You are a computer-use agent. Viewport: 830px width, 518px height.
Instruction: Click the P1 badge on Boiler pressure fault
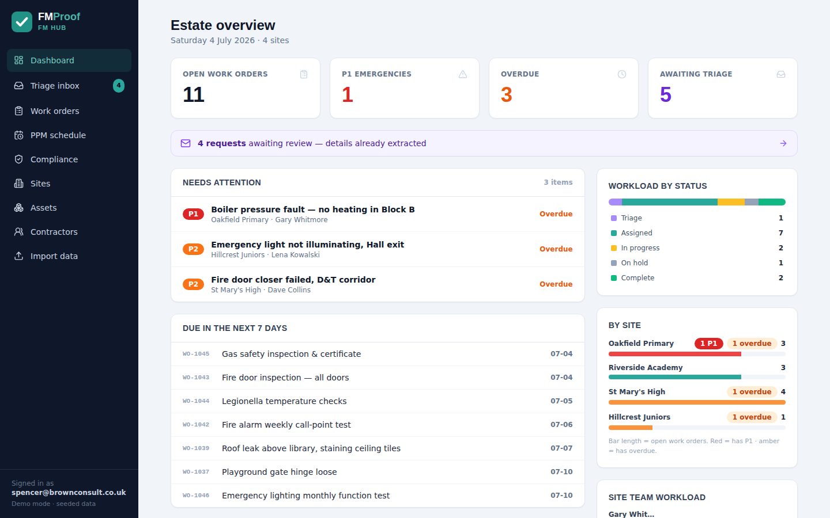pyautogui.click(x=193, y=214)
